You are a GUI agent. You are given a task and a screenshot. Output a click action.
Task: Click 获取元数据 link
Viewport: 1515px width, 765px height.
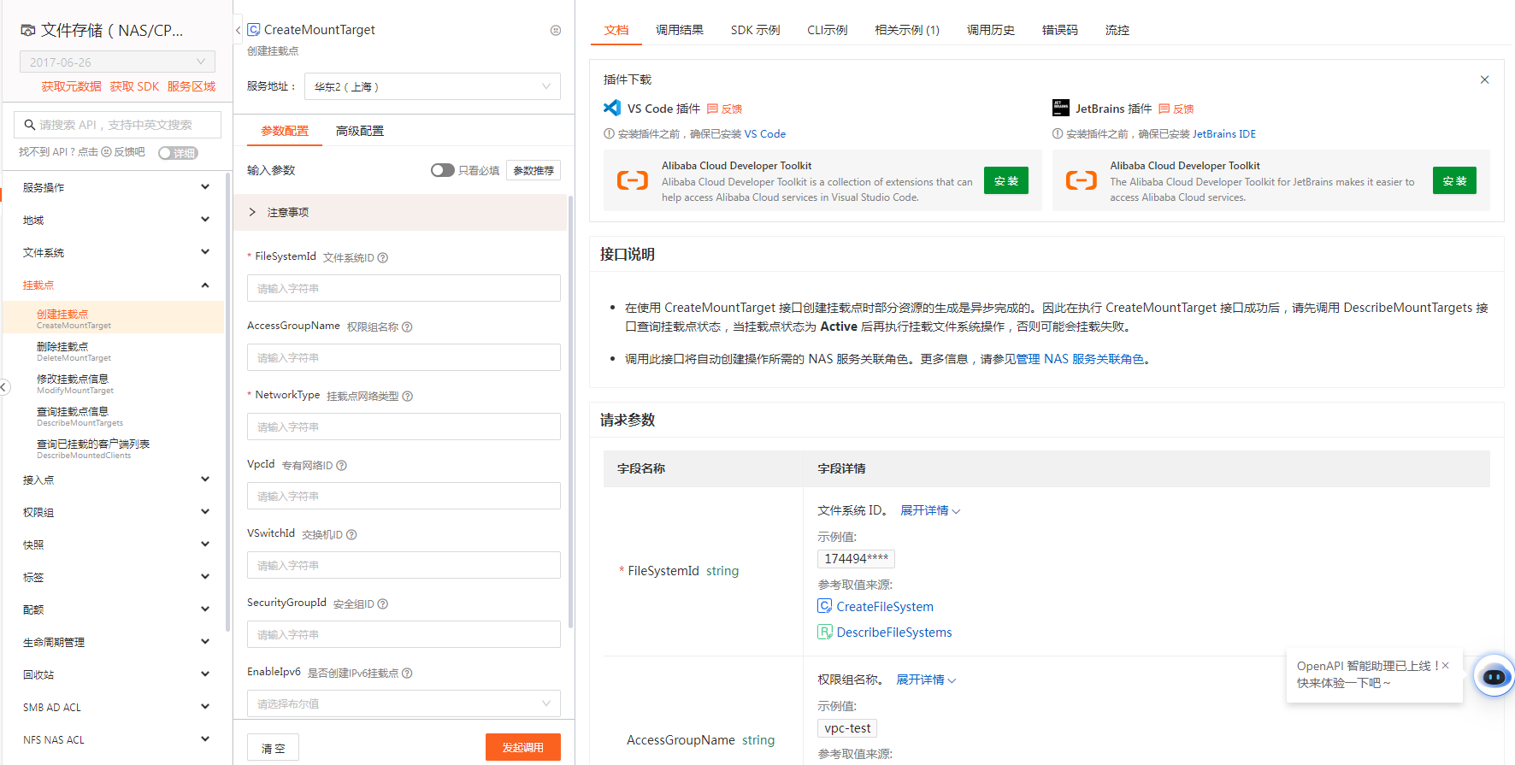[x=72, y=86]
